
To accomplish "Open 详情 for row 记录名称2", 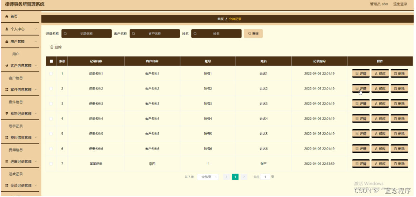I will coord(361,89).
